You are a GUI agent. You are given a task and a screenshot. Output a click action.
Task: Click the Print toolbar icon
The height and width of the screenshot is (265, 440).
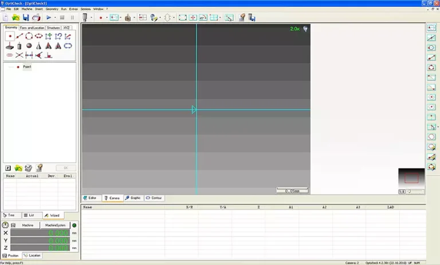pyautogui.click(x=36, y=18)
